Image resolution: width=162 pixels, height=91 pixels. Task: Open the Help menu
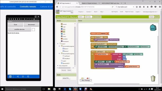pyautogui.click(x=102, y=12)
